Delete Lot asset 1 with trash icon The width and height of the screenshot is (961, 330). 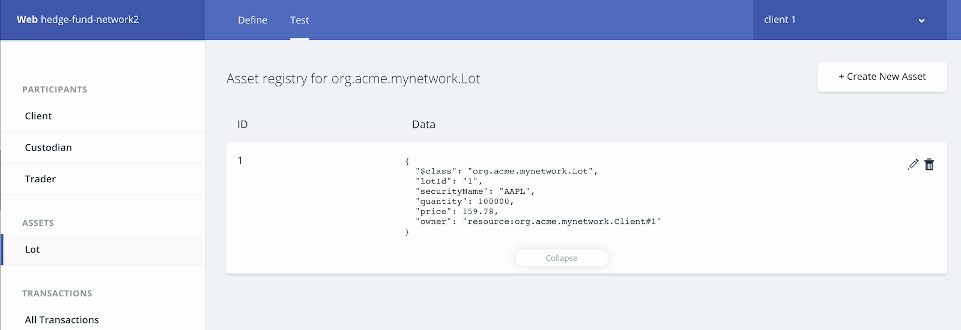click(929, 164)
